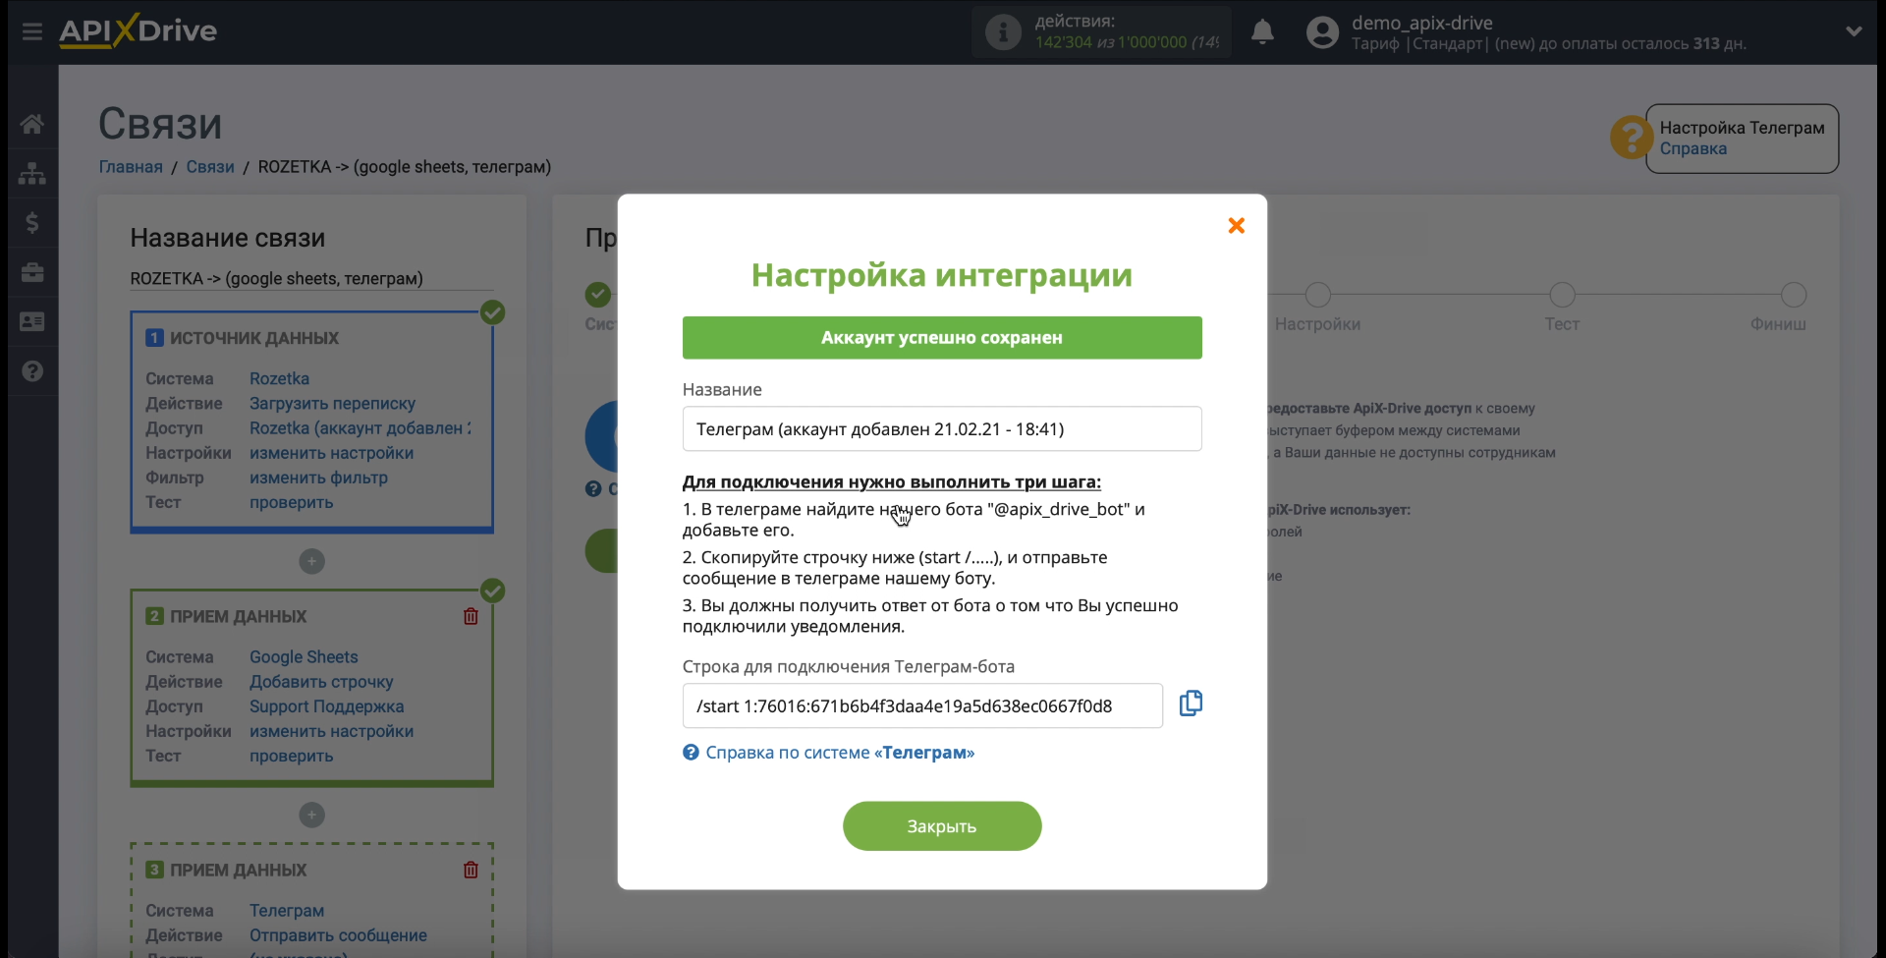Copy the Telegram bot connection string
The width and height of the screenshot is (1886, 958).
1191,704
